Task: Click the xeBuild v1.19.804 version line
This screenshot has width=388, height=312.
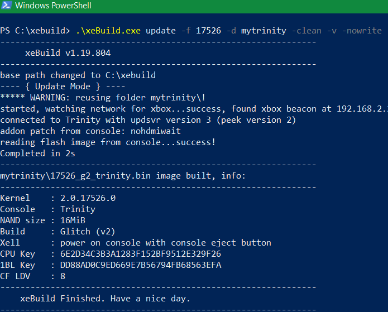Action: 68,53
